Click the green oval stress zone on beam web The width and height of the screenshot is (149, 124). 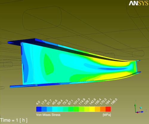click(x=49, y=65)
